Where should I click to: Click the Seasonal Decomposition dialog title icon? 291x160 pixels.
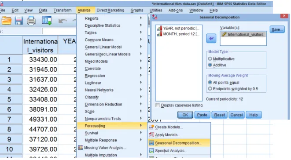point(155,17)
